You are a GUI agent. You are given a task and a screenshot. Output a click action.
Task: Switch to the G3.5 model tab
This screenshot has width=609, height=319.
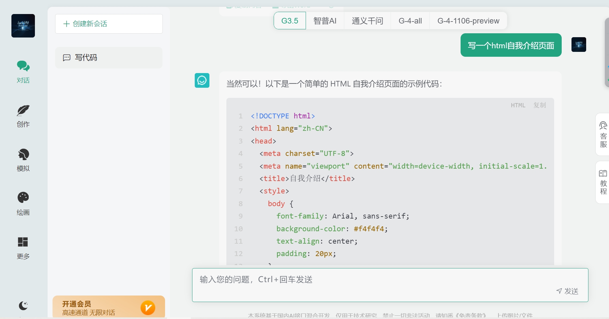click(289, 21)
